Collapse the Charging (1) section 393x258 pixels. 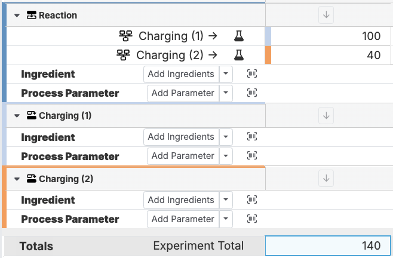tap(17, 116)
